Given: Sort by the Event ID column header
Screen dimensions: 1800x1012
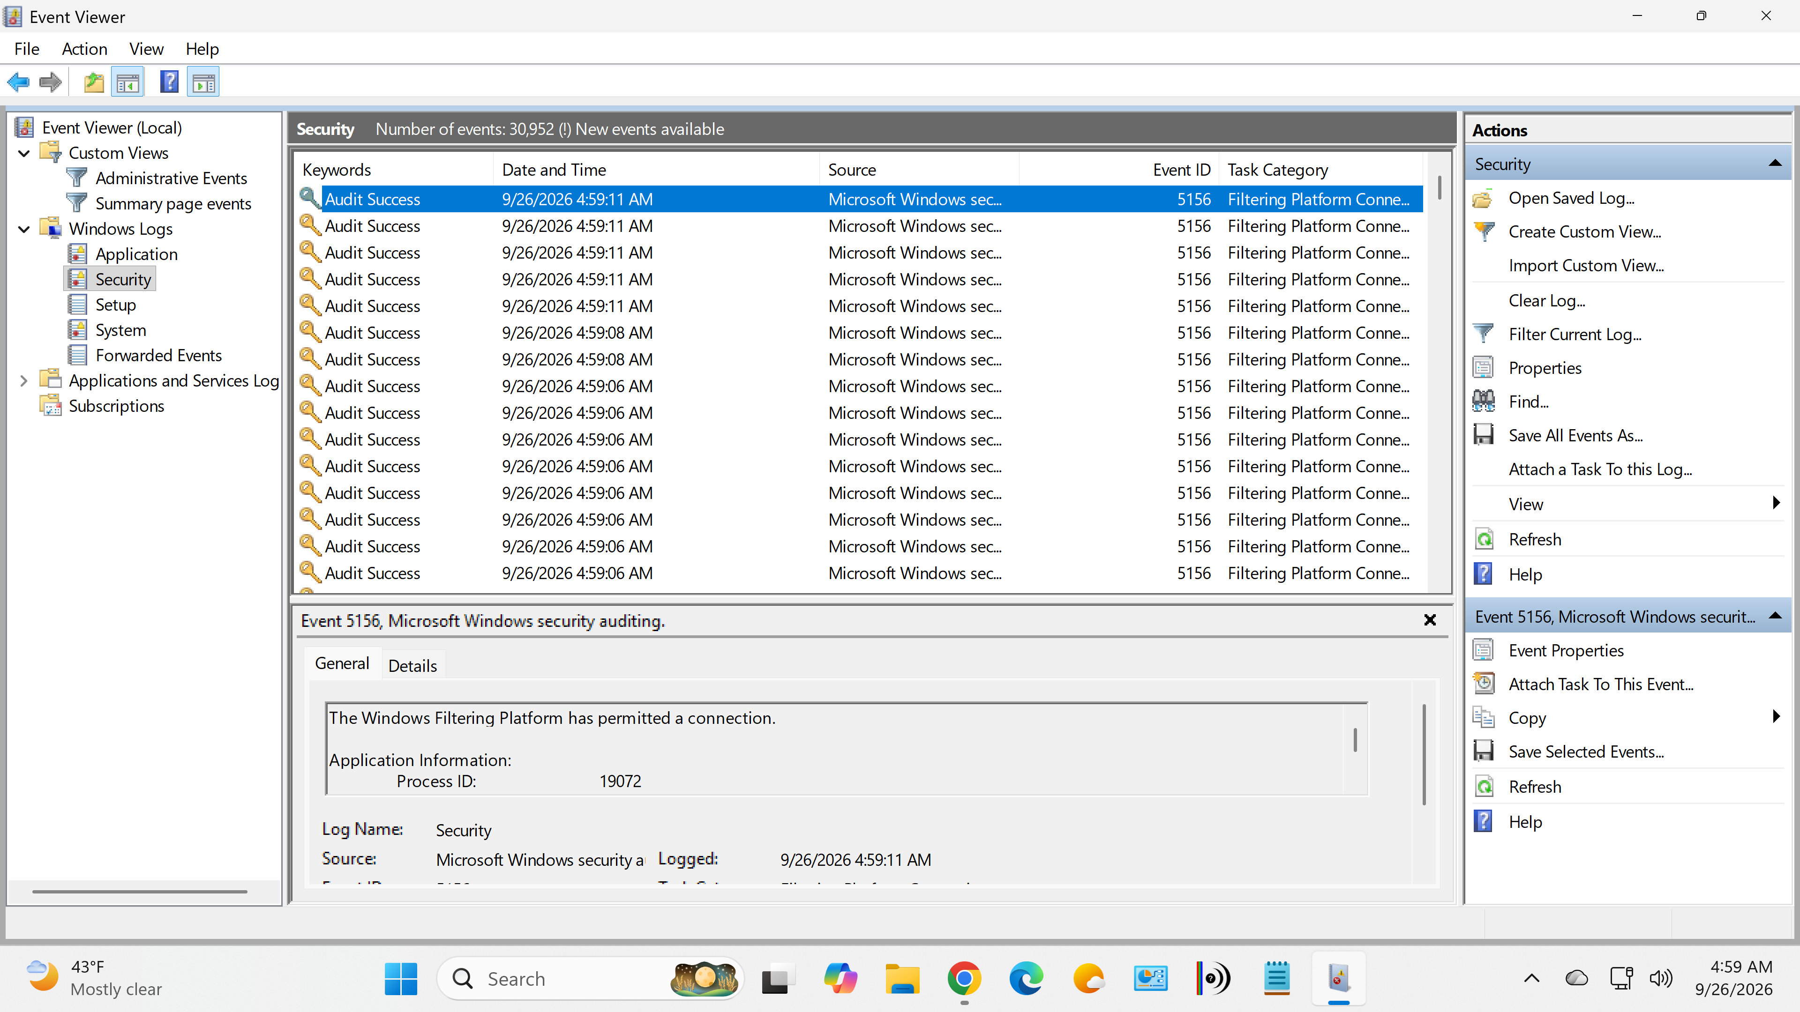Looking at the screenshot, I should click(1118, 170).
